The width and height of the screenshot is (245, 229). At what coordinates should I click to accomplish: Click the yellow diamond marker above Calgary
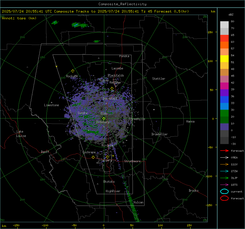point(108,157)
